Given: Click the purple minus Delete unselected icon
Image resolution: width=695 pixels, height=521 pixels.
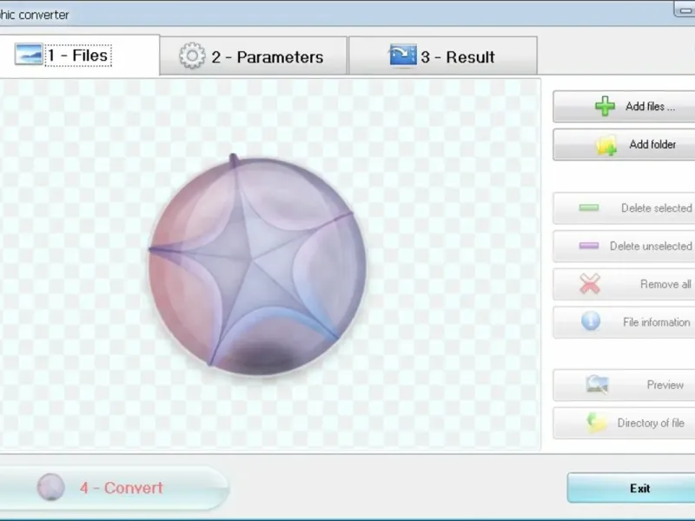Looking at the screenshot, I should point(589,246).
